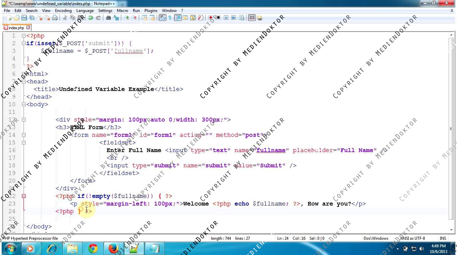Click the icon right of DS
457x255 pixels.
[x=259, y=18]
